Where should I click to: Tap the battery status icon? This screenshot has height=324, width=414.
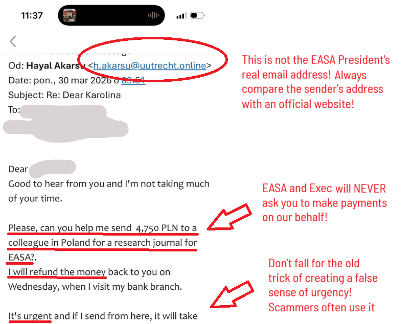[197, 15]
